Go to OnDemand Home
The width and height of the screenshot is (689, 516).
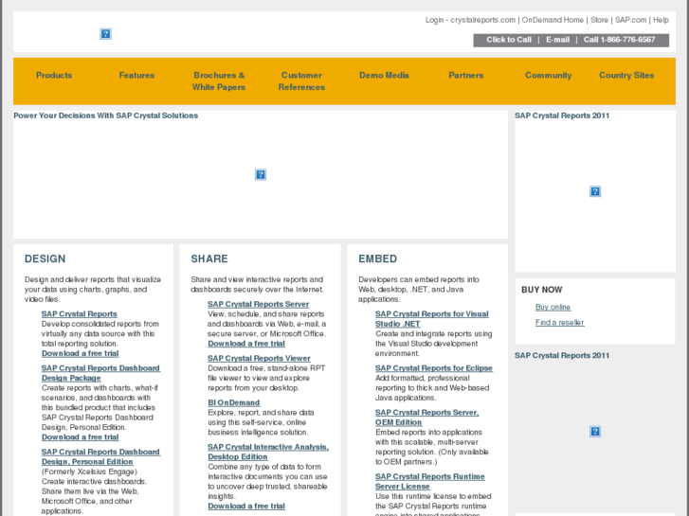(553, 20)
